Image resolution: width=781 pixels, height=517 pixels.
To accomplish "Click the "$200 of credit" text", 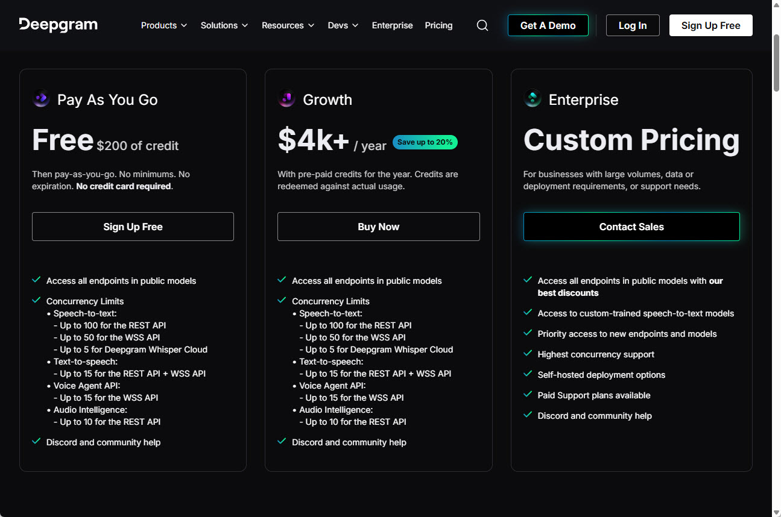I will (x=138, y=146).
